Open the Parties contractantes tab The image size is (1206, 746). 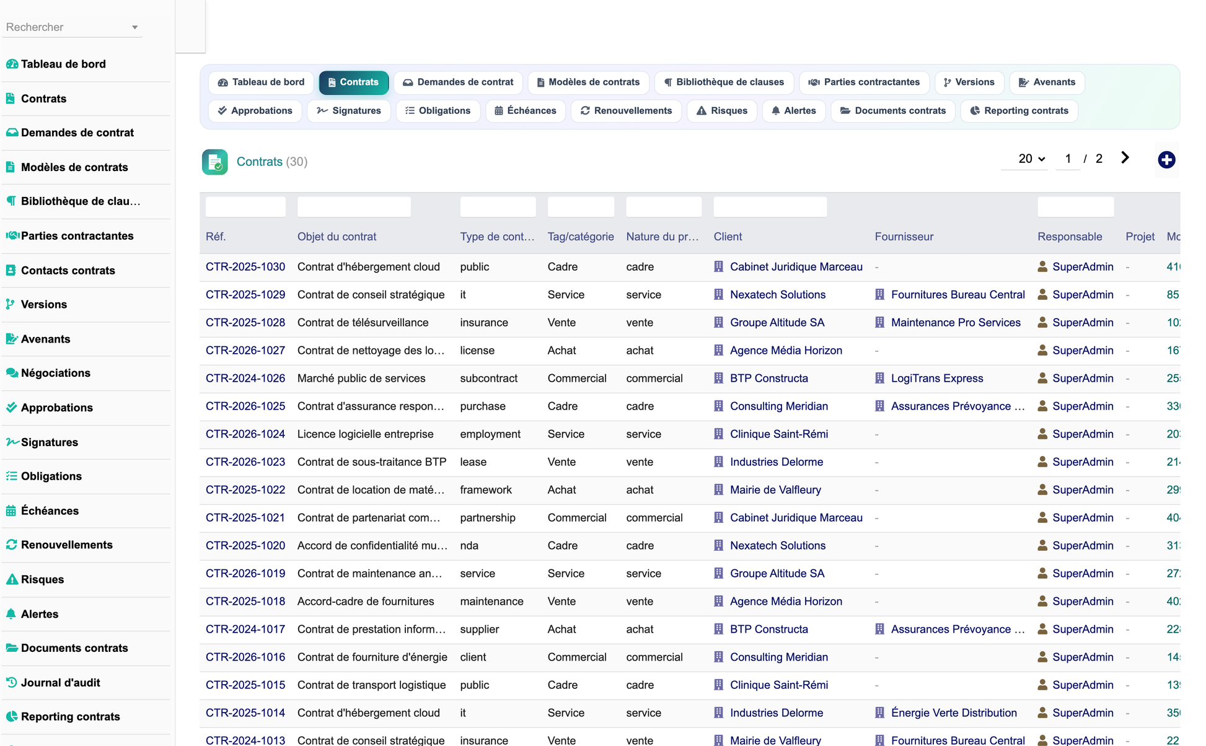pos(864,82)
